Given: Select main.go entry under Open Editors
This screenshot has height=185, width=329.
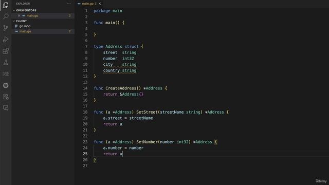Looking at the screenshot, I should pyautogui.click(x=32, y=15).
